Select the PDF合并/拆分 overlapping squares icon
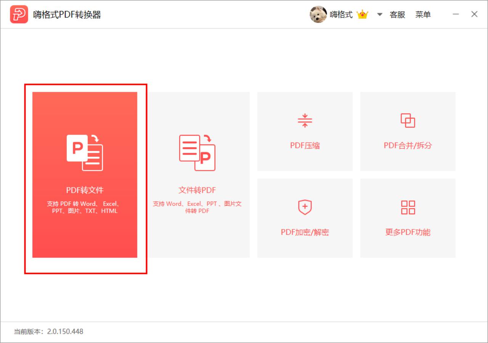 [x=408, y=120]
